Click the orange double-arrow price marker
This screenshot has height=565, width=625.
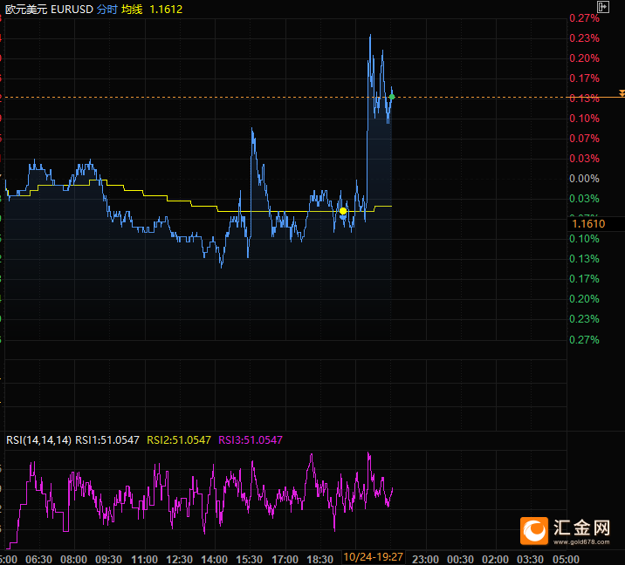621,92
